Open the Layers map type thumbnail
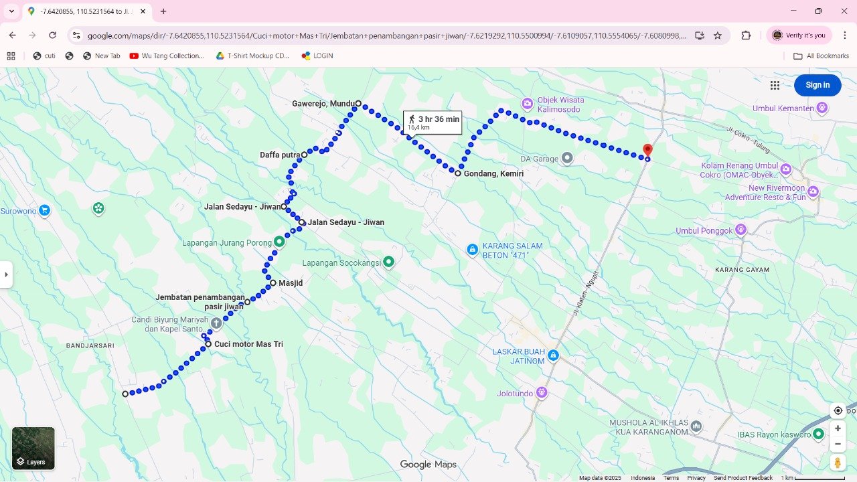Image resolution: width=857 pixels, height=482 pixels. click(33, 448)
